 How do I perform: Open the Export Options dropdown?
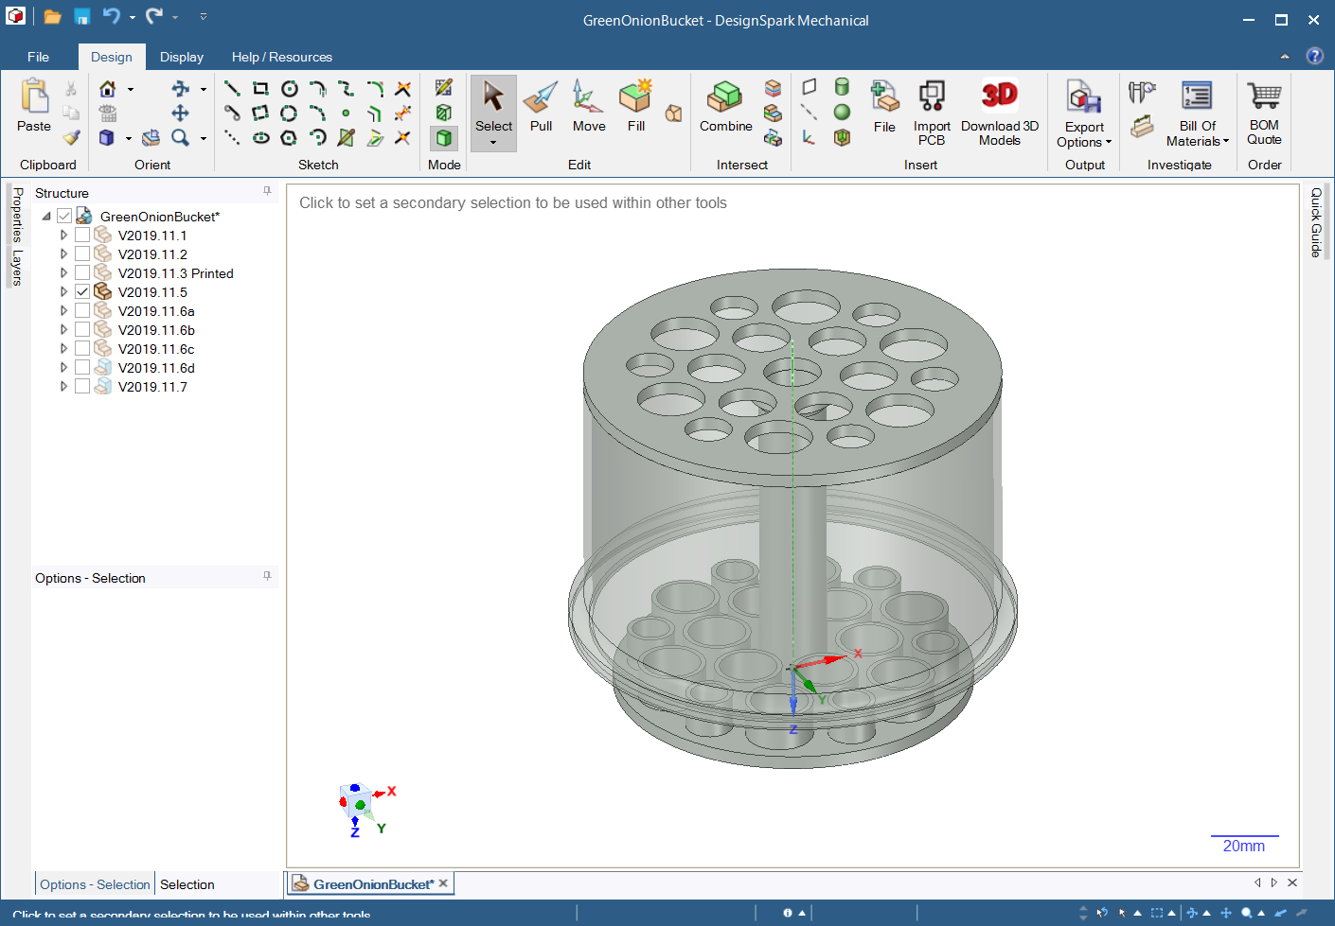tap(1109, 143)
